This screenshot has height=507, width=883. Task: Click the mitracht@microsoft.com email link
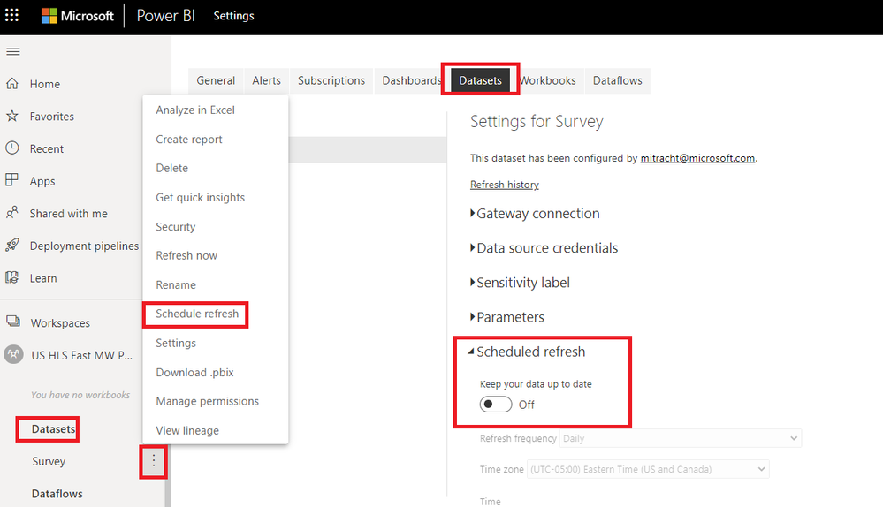click(x=697, y=158)
